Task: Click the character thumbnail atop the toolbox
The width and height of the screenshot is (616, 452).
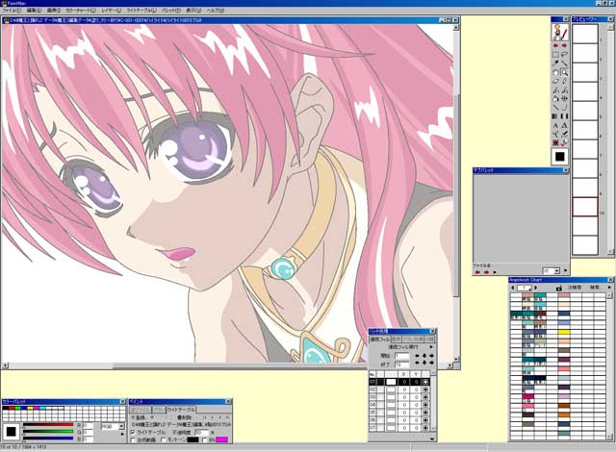Action: pyautogui.click(x=560, y=32)
